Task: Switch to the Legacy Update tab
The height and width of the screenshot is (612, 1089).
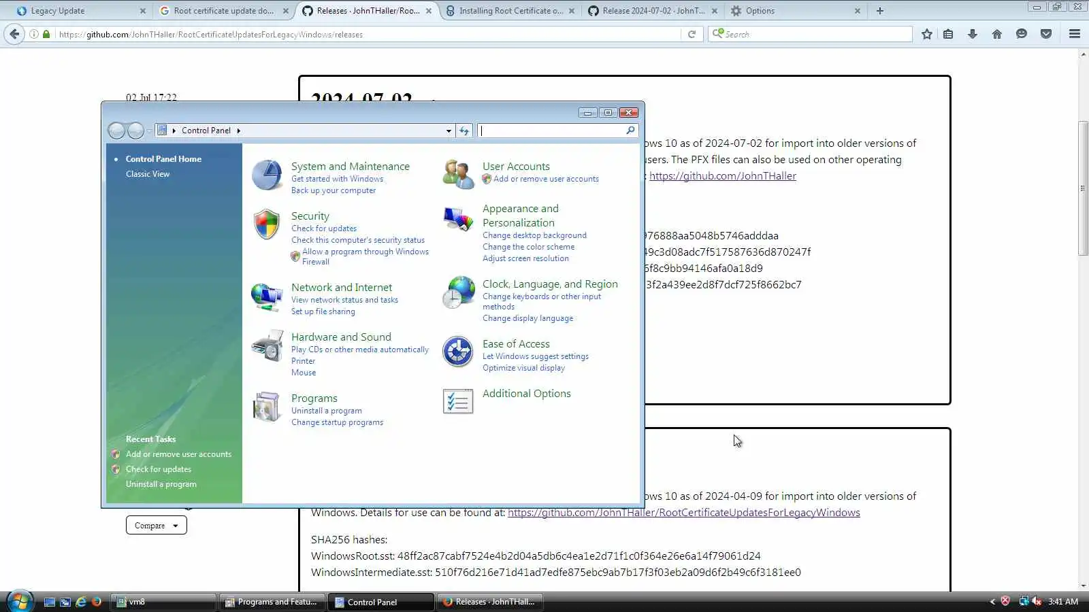Action: [x=81, y=11]
